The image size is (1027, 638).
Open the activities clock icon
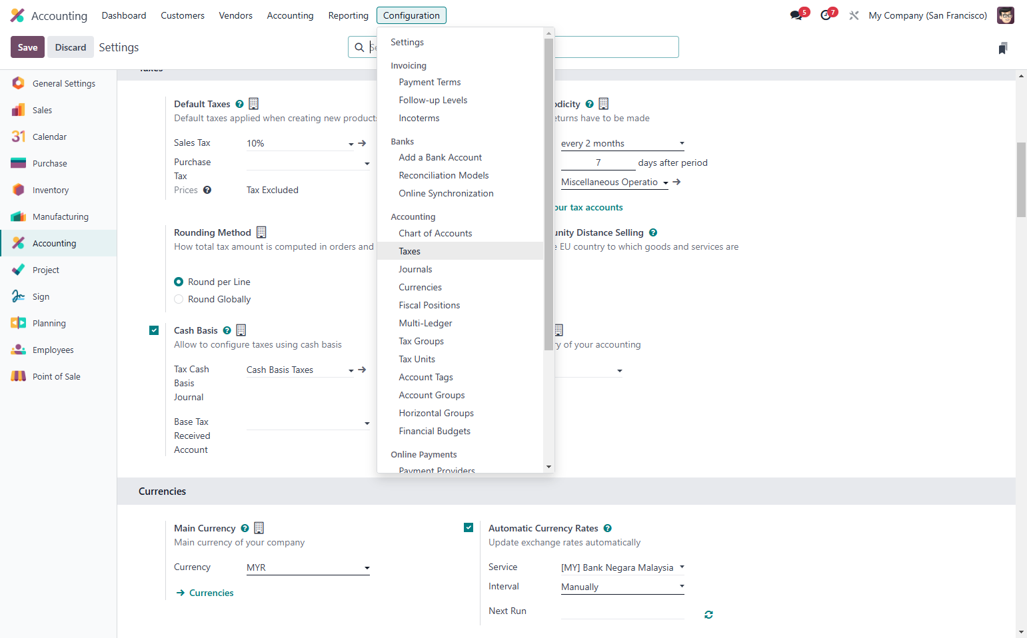click(826, 15)
